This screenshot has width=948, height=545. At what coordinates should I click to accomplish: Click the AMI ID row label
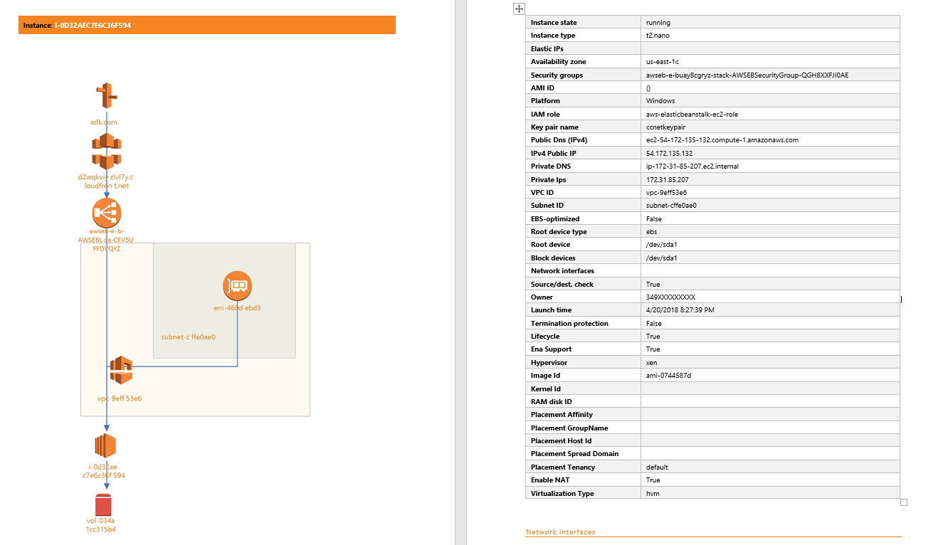pos(542,88)
